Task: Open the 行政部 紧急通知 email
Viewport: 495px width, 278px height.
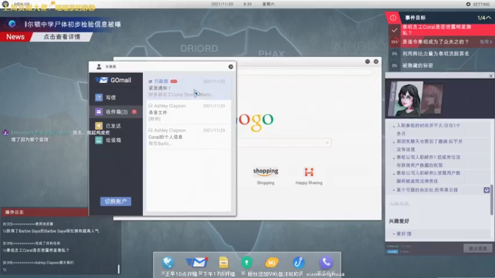Action: 189,88
